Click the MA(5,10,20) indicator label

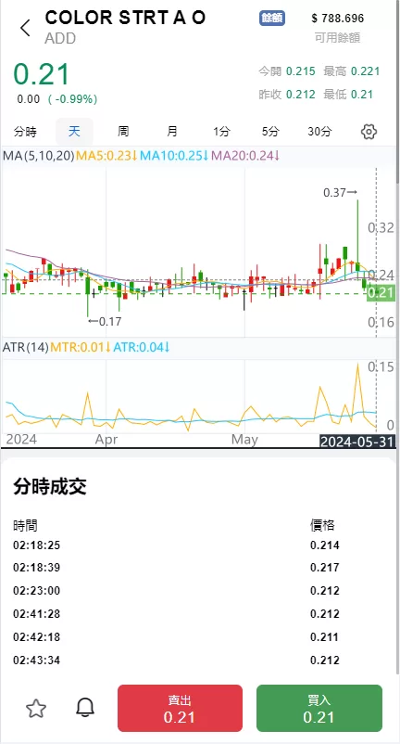[x=38, y=156]
